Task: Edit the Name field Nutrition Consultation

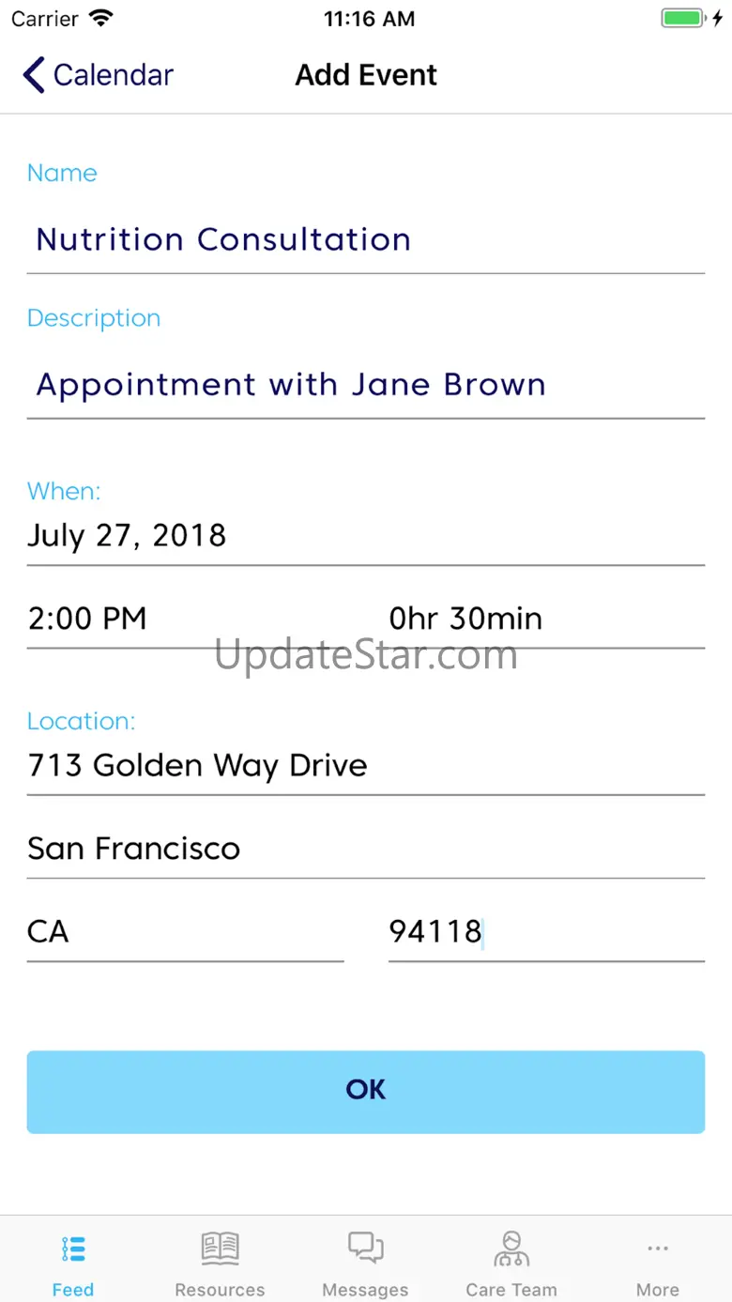Action: click(x=365, y=239)
